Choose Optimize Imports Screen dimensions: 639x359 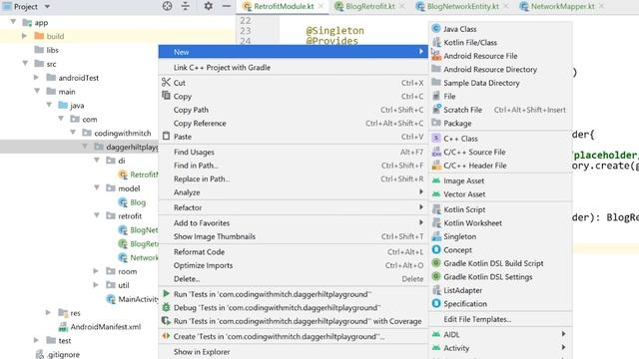click(293, 265)
